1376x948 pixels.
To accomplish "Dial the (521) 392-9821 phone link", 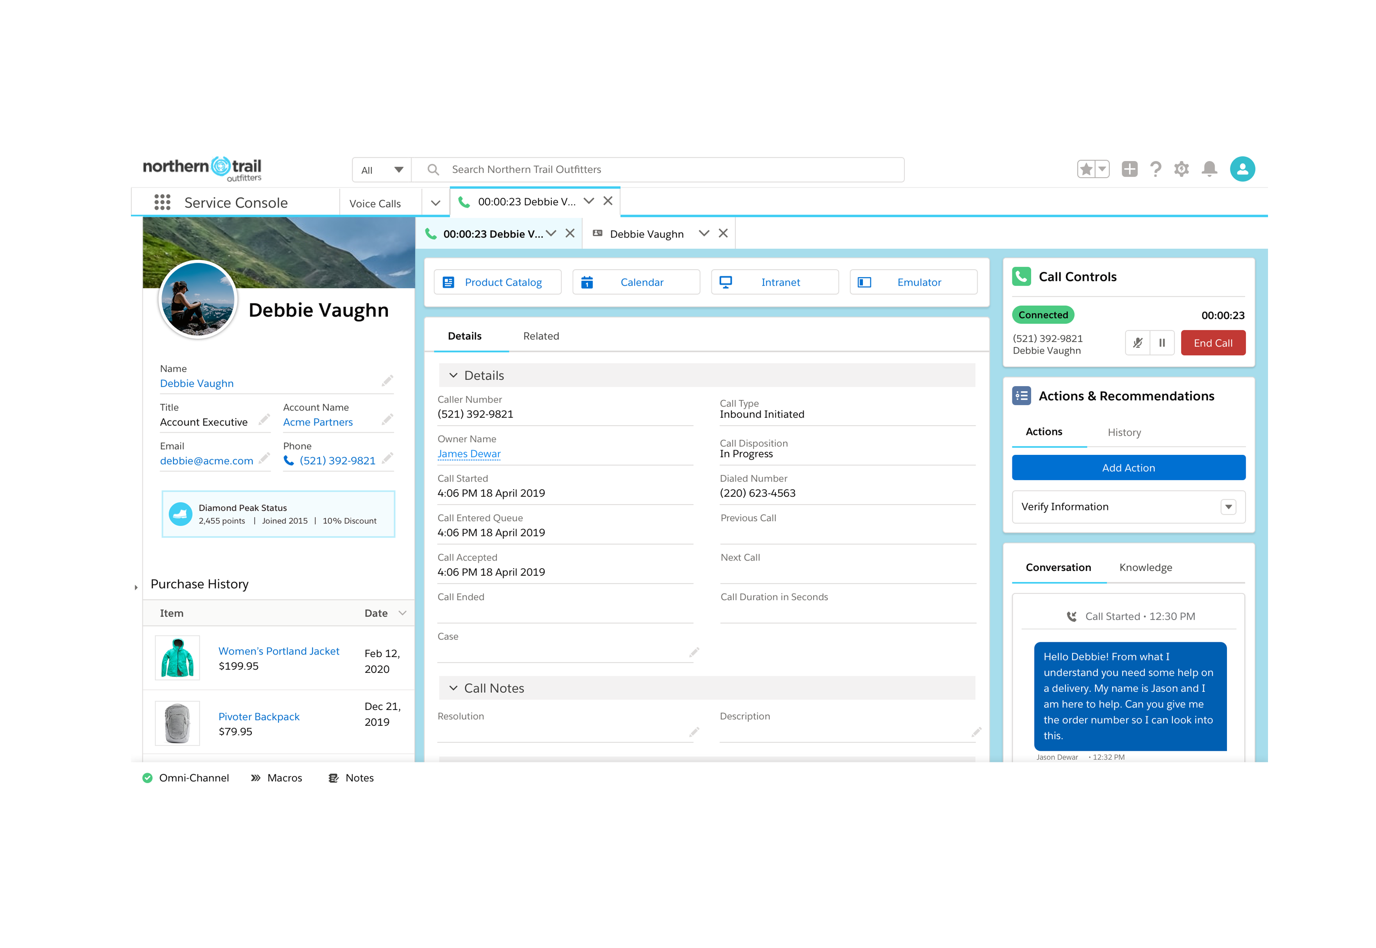I will (x=337, y=461).
